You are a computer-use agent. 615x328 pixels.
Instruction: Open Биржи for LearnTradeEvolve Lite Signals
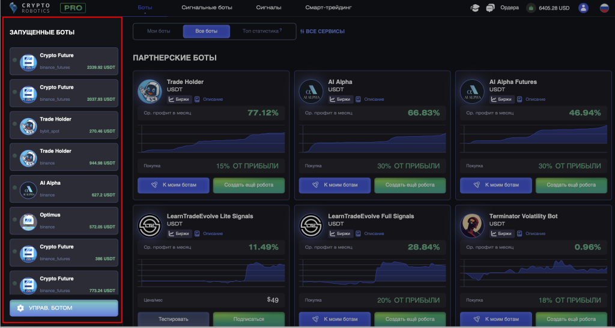tap(179, 234)
